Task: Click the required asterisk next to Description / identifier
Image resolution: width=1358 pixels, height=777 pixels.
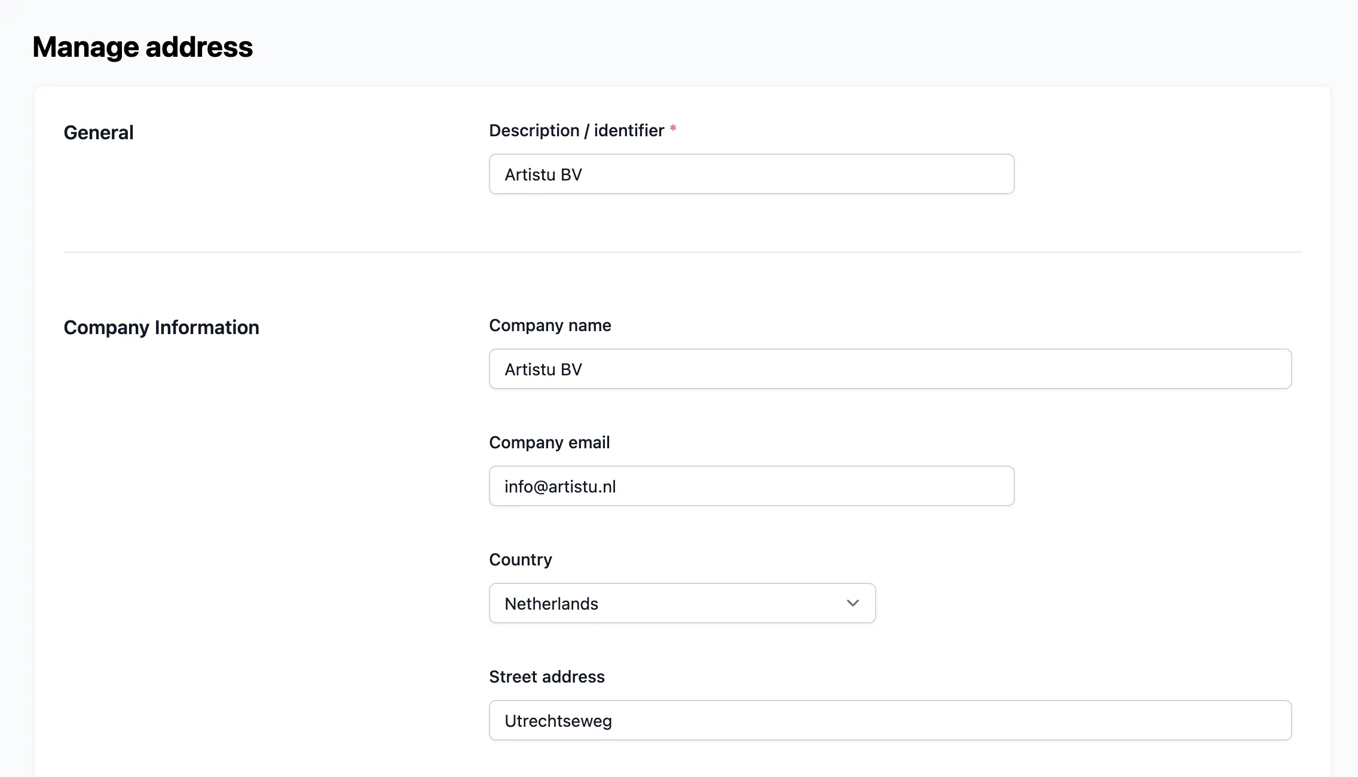Action: 674,129
